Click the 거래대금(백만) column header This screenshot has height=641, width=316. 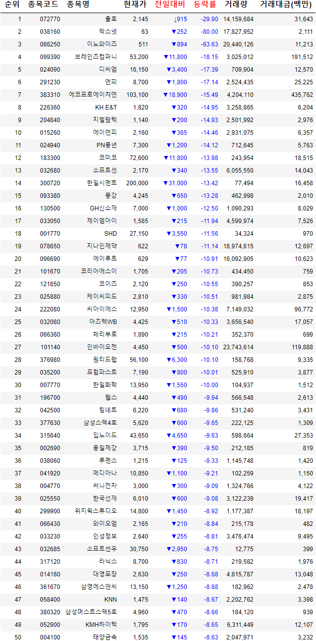[x=286, y=6]
